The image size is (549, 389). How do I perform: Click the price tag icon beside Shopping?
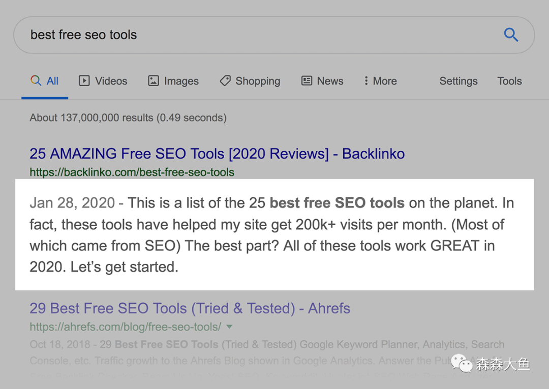pyautogui.click(x=225, y=81)
